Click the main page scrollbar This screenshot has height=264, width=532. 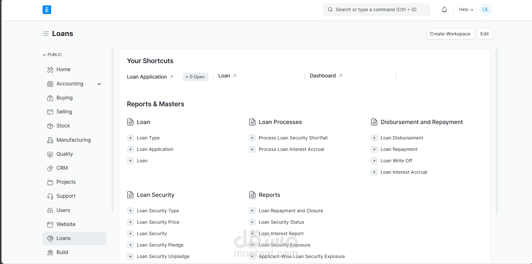tap(497, 131)
